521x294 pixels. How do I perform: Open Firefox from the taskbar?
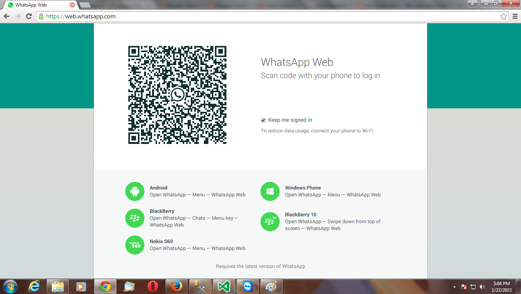pos(177,286)
